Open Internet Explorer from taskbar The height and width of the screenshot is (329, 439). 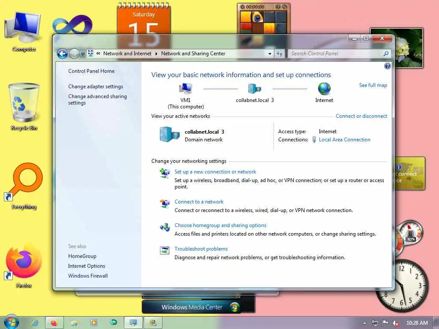[35, 323]
